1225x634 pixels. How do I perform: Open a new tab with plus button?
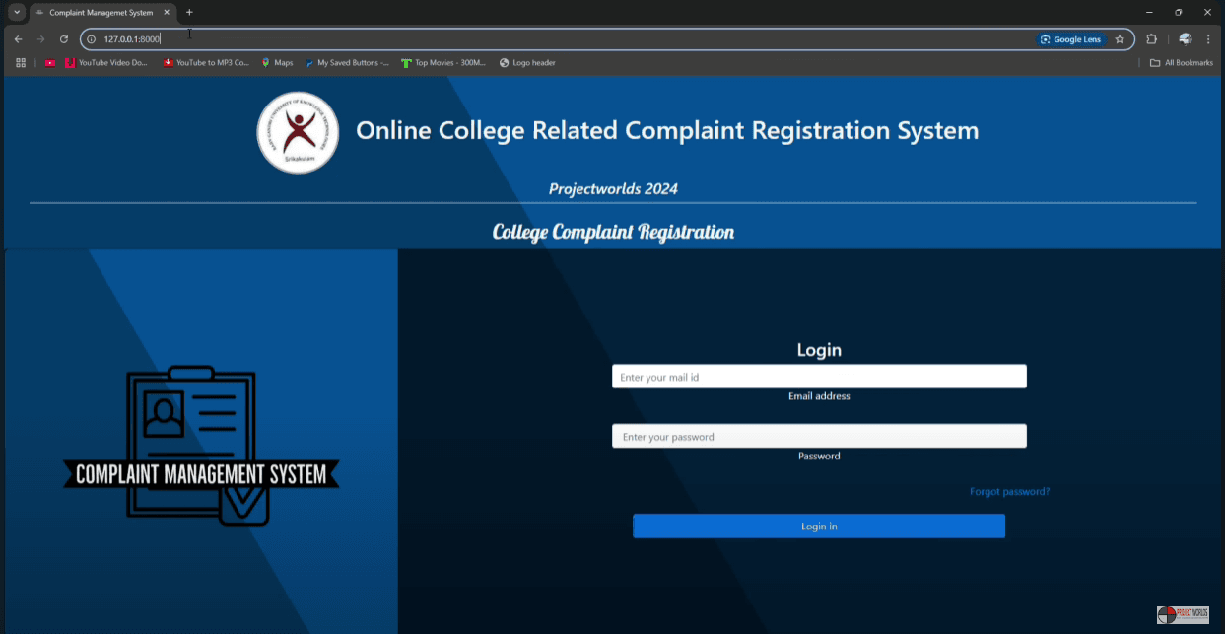[189, 12]
